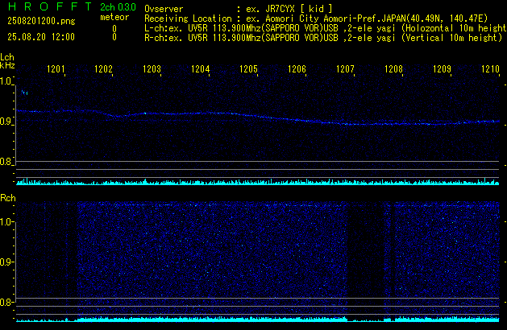The width and height of the screenshot is (507, 330).
Task: Click the 1208 time marker
Action: [x=393, y=69]
